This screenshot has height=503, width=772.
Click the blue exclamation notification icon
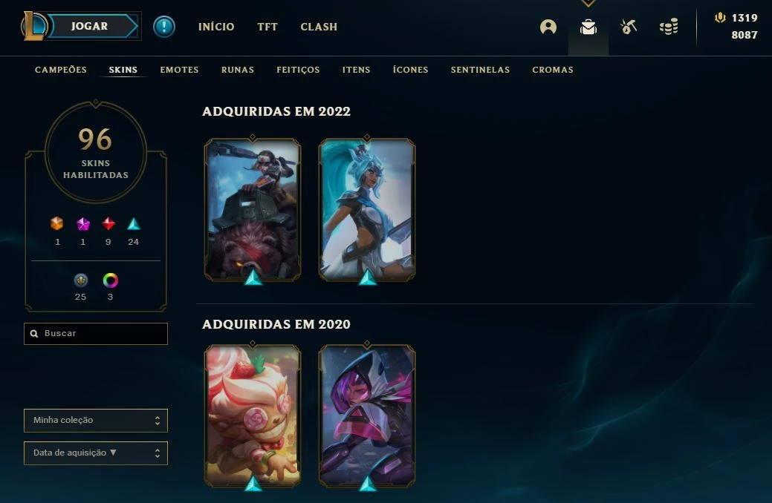point(164,27)
